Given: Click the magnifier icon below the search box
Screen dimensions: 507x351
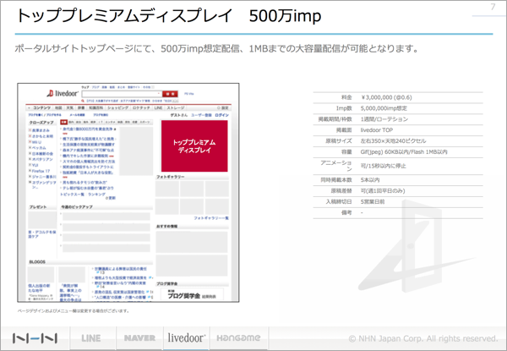Looking at the screenshot, I should [x=83, y=101].
